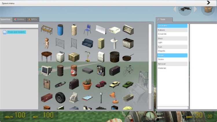Switch to next weapon arrow

click(x=195, y=9)
